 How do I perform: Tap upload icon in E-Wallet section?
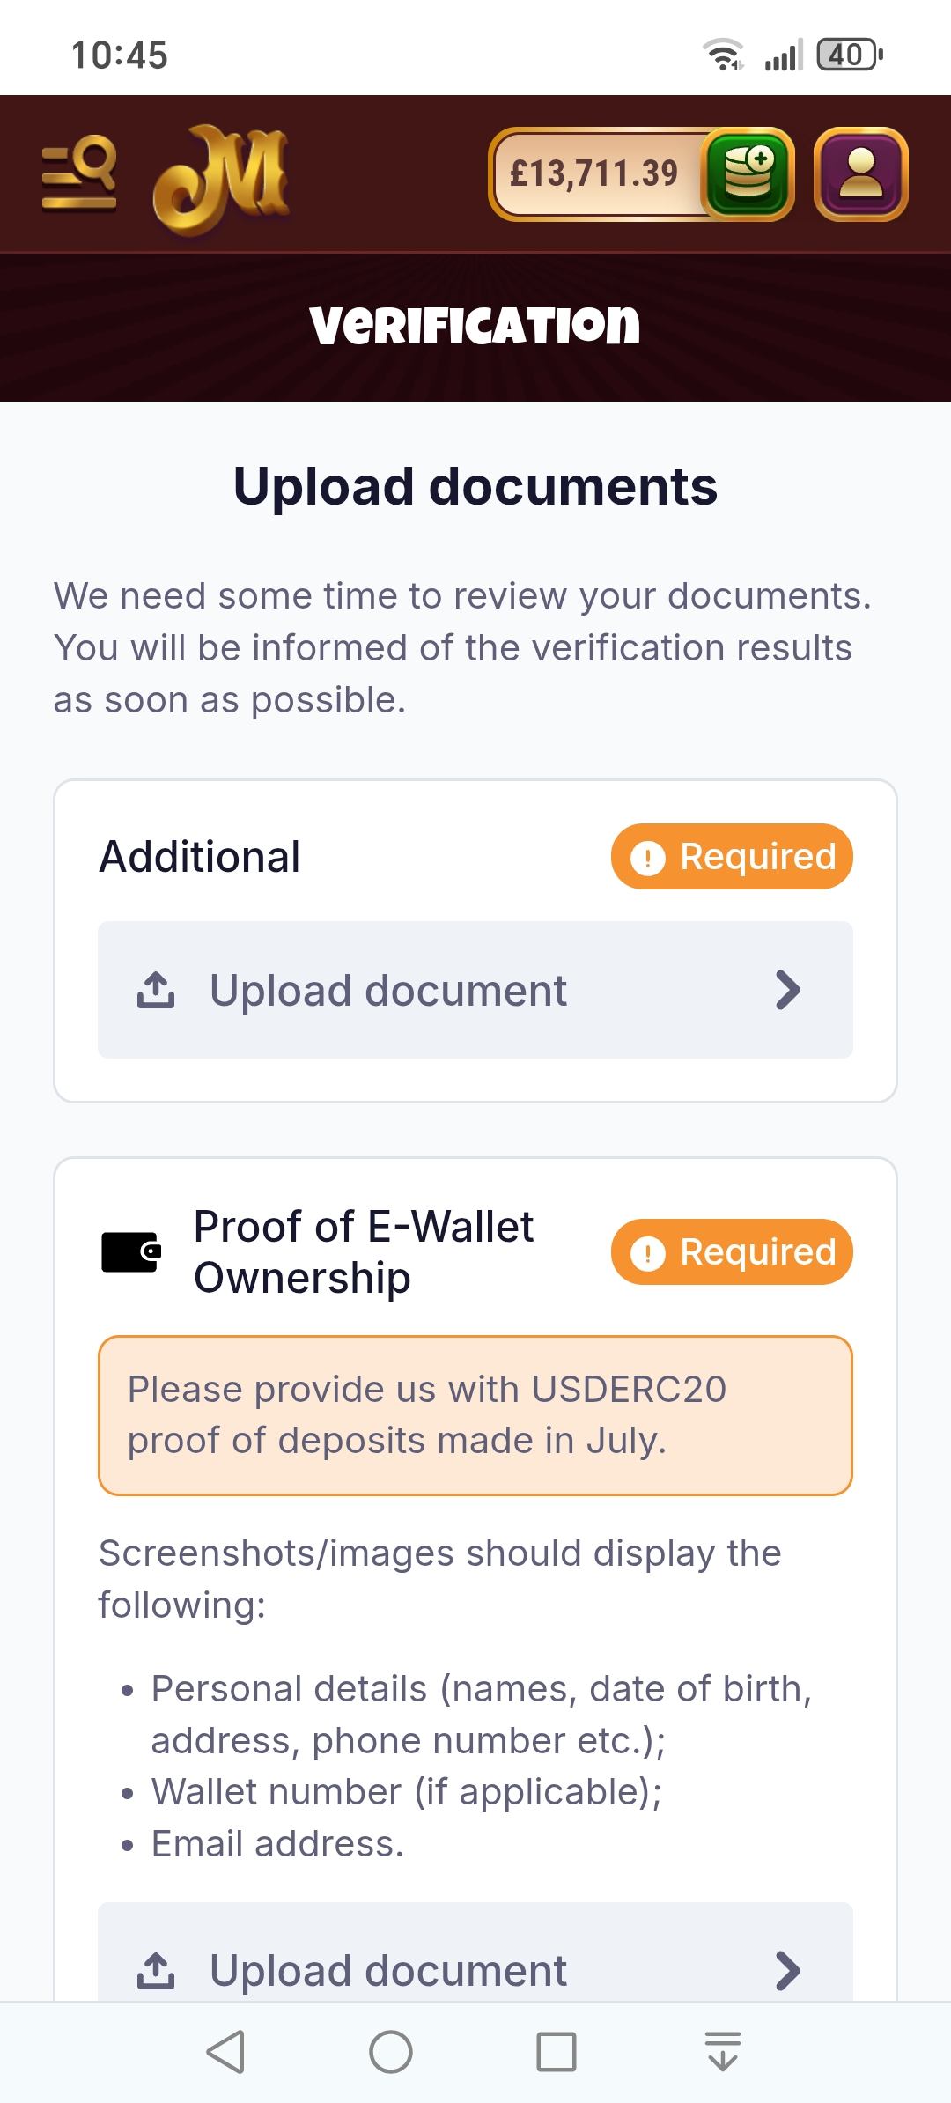[156, 1970]
